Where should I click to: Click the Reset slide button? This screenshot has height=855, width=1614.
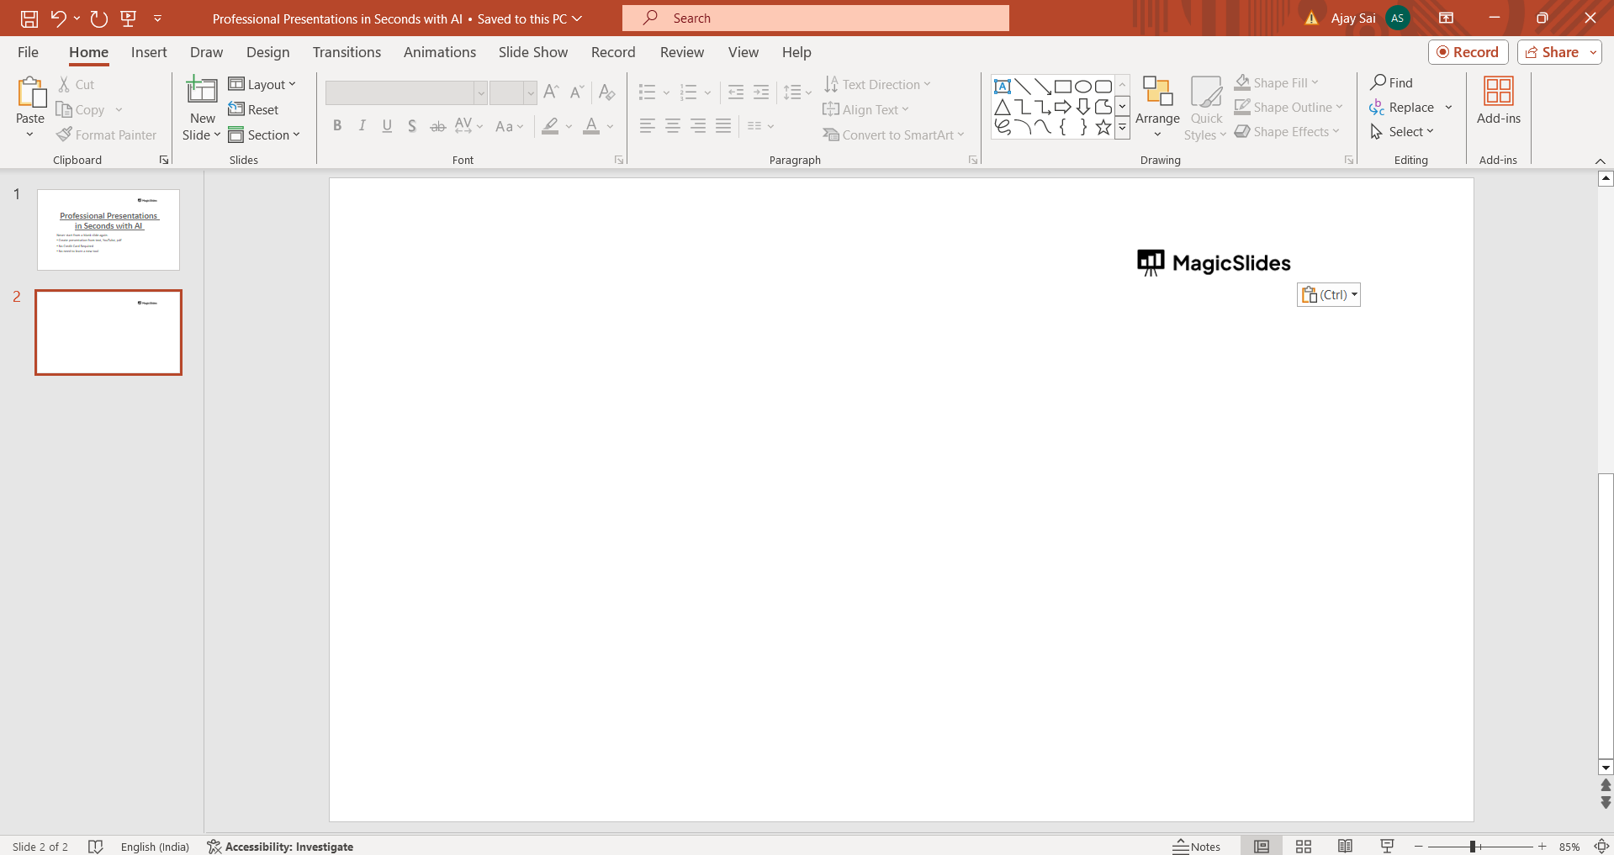click(254, 109)
